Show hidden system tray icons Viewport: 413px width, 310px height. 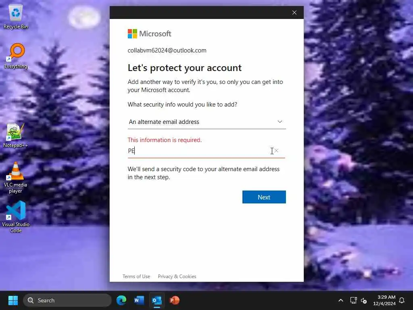click(x=340, y=300)
